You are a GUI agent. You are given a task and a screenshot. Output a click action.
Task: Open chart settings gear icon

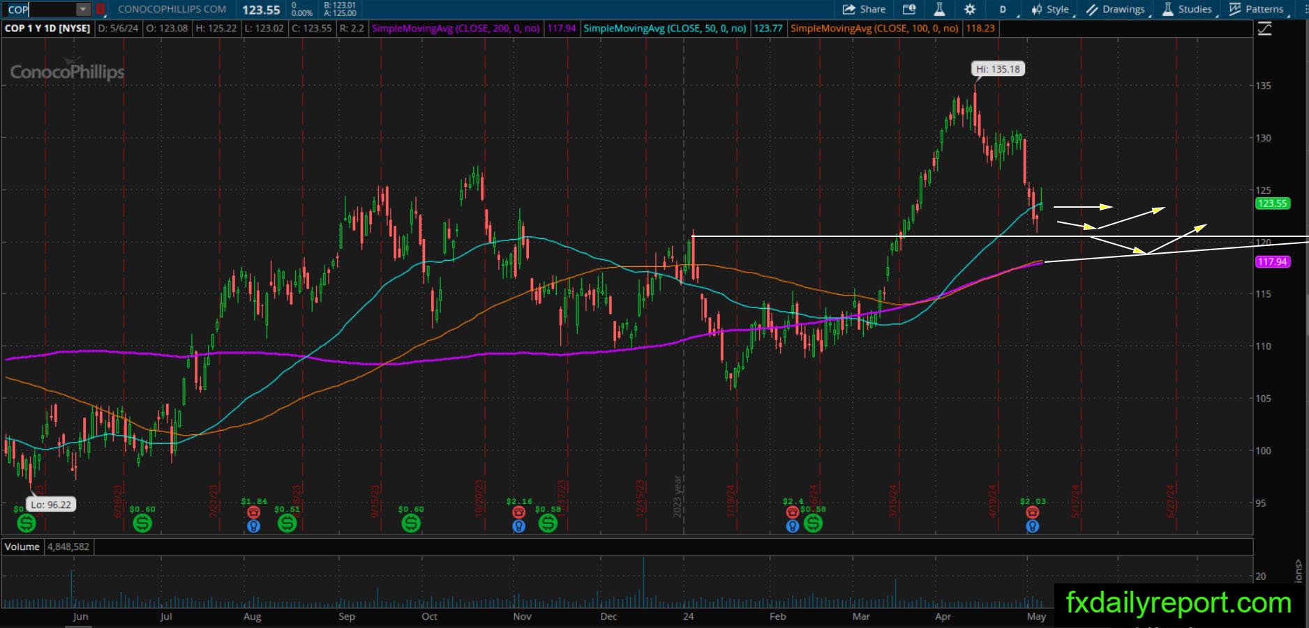click(970, 10)
